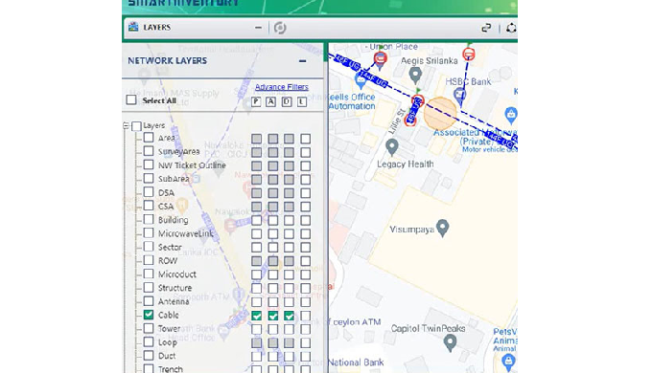Enable the SubArea layer checkbox
Screen dimensions: 652x373
pyautogui.click(x=149, y=179)
